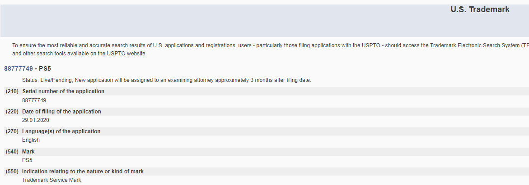
Task: Select the (550) field code
Action: click(x=12, y=171)
